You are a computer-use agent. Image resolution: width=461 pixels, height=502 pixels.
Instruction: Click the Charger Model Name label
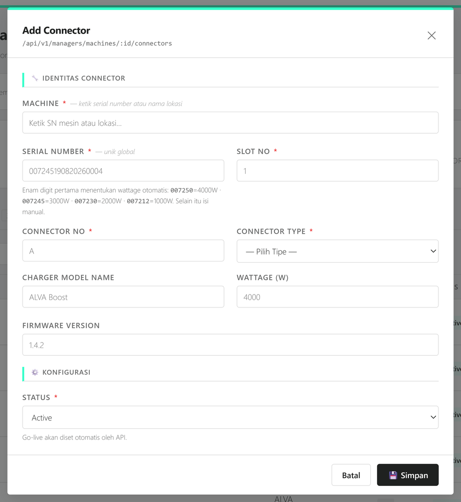pos(68,278)
